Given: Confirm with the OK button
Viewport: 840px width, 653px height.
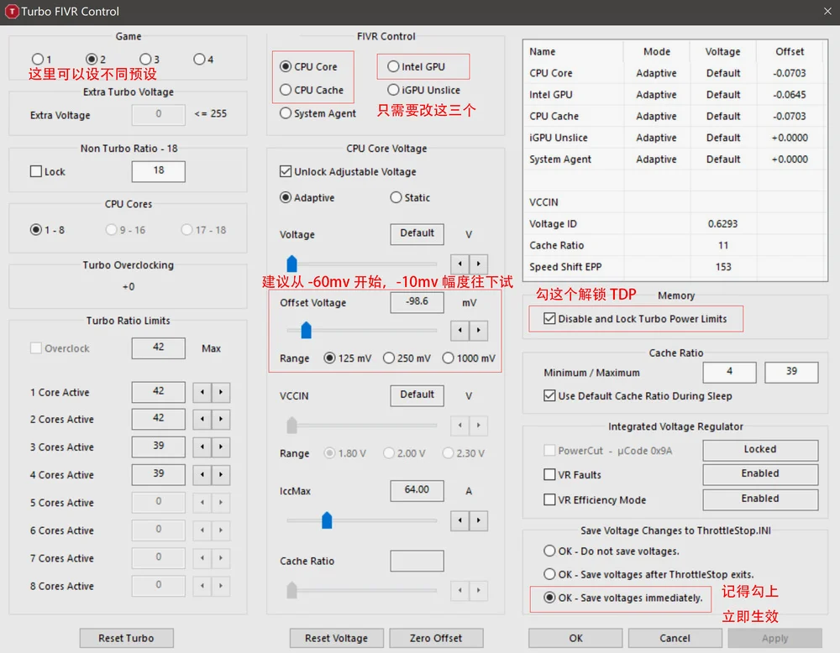Looking at the screenshot, I should coord(575,638).
